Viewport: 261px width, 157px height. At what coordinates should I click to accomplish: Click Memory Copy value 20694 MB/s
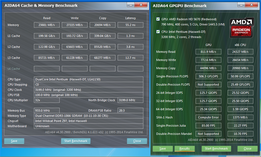click(x=103, y=25)
